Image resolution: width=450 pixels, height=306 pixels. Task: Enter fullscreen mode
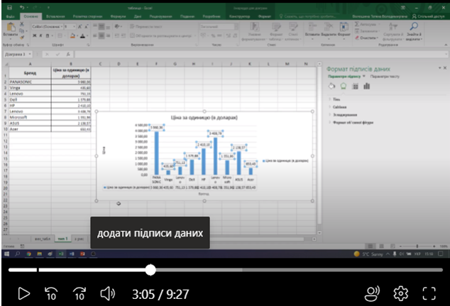click(x=429, y=293)
